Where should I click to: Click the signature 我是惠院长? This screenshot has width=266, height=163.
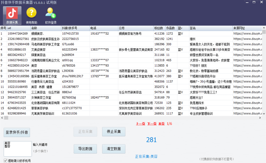click(197, 103)
